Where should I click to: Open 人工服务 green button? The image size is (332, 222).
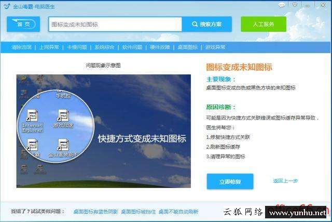coord(264,24)
